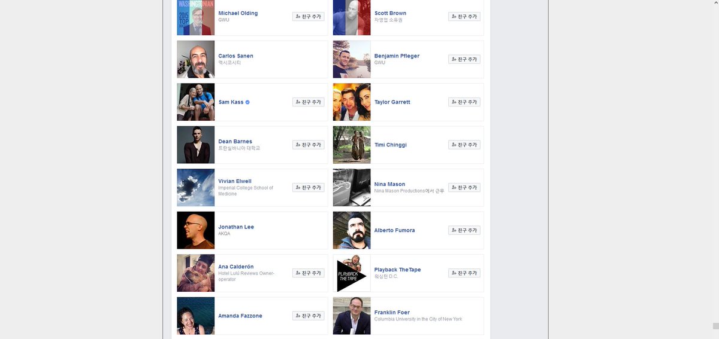Open Ana Calderón's profile name link
The width and height of the screenshot is (719, 339).
236,266
